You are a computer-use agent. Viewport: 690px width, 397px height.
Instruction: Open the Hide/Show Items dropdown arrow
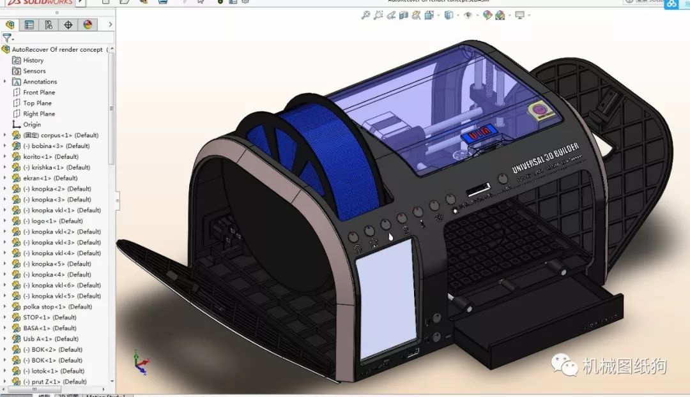click(477, 15)
